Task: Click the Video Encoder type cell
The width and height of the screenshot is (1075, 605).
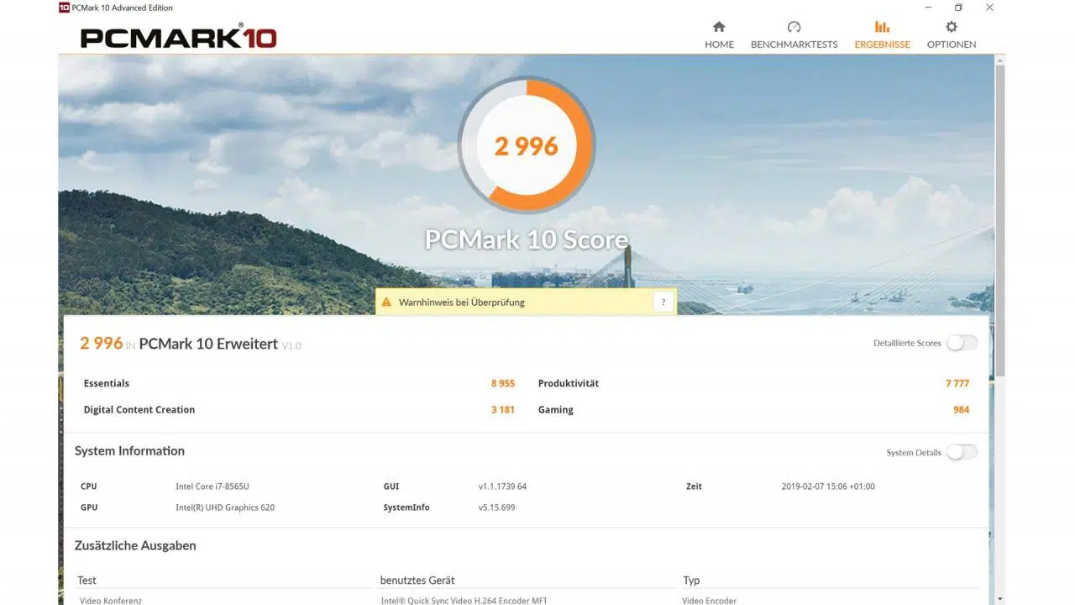Action: click(709, 601)
